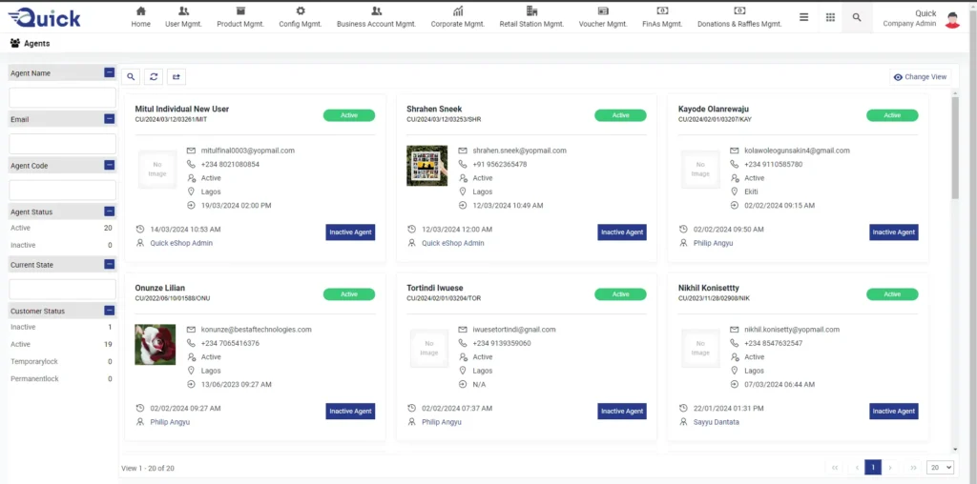Viewport: 977px width, 484px height.
Task: Click the hamburger menu icon in header
Action: tap(804, 17)
